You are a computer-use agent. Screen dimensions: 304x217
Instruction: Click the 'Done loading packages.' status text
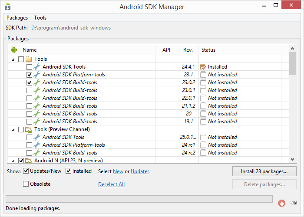(33, 208)
